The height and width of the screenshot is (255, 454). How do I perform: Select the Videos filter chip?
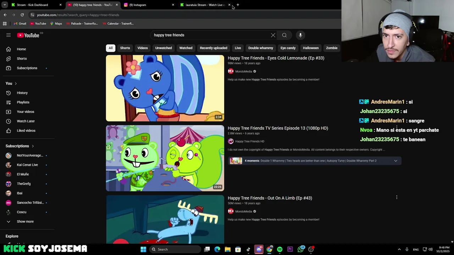coord(143,48)
